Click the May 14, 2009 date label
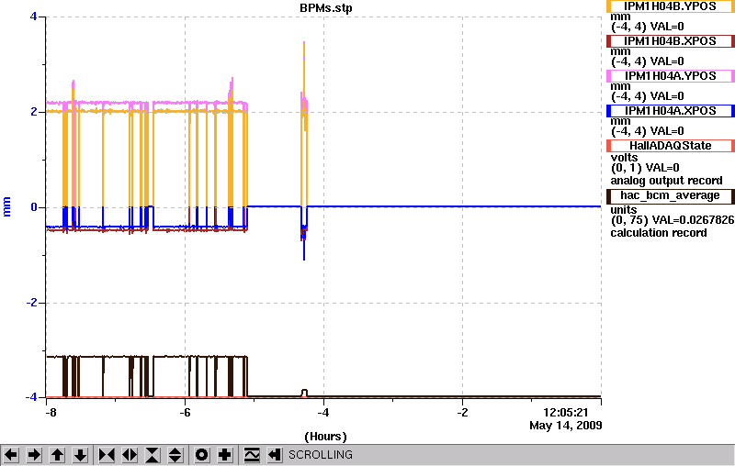735x466 pixels. (x=565, y=426)
